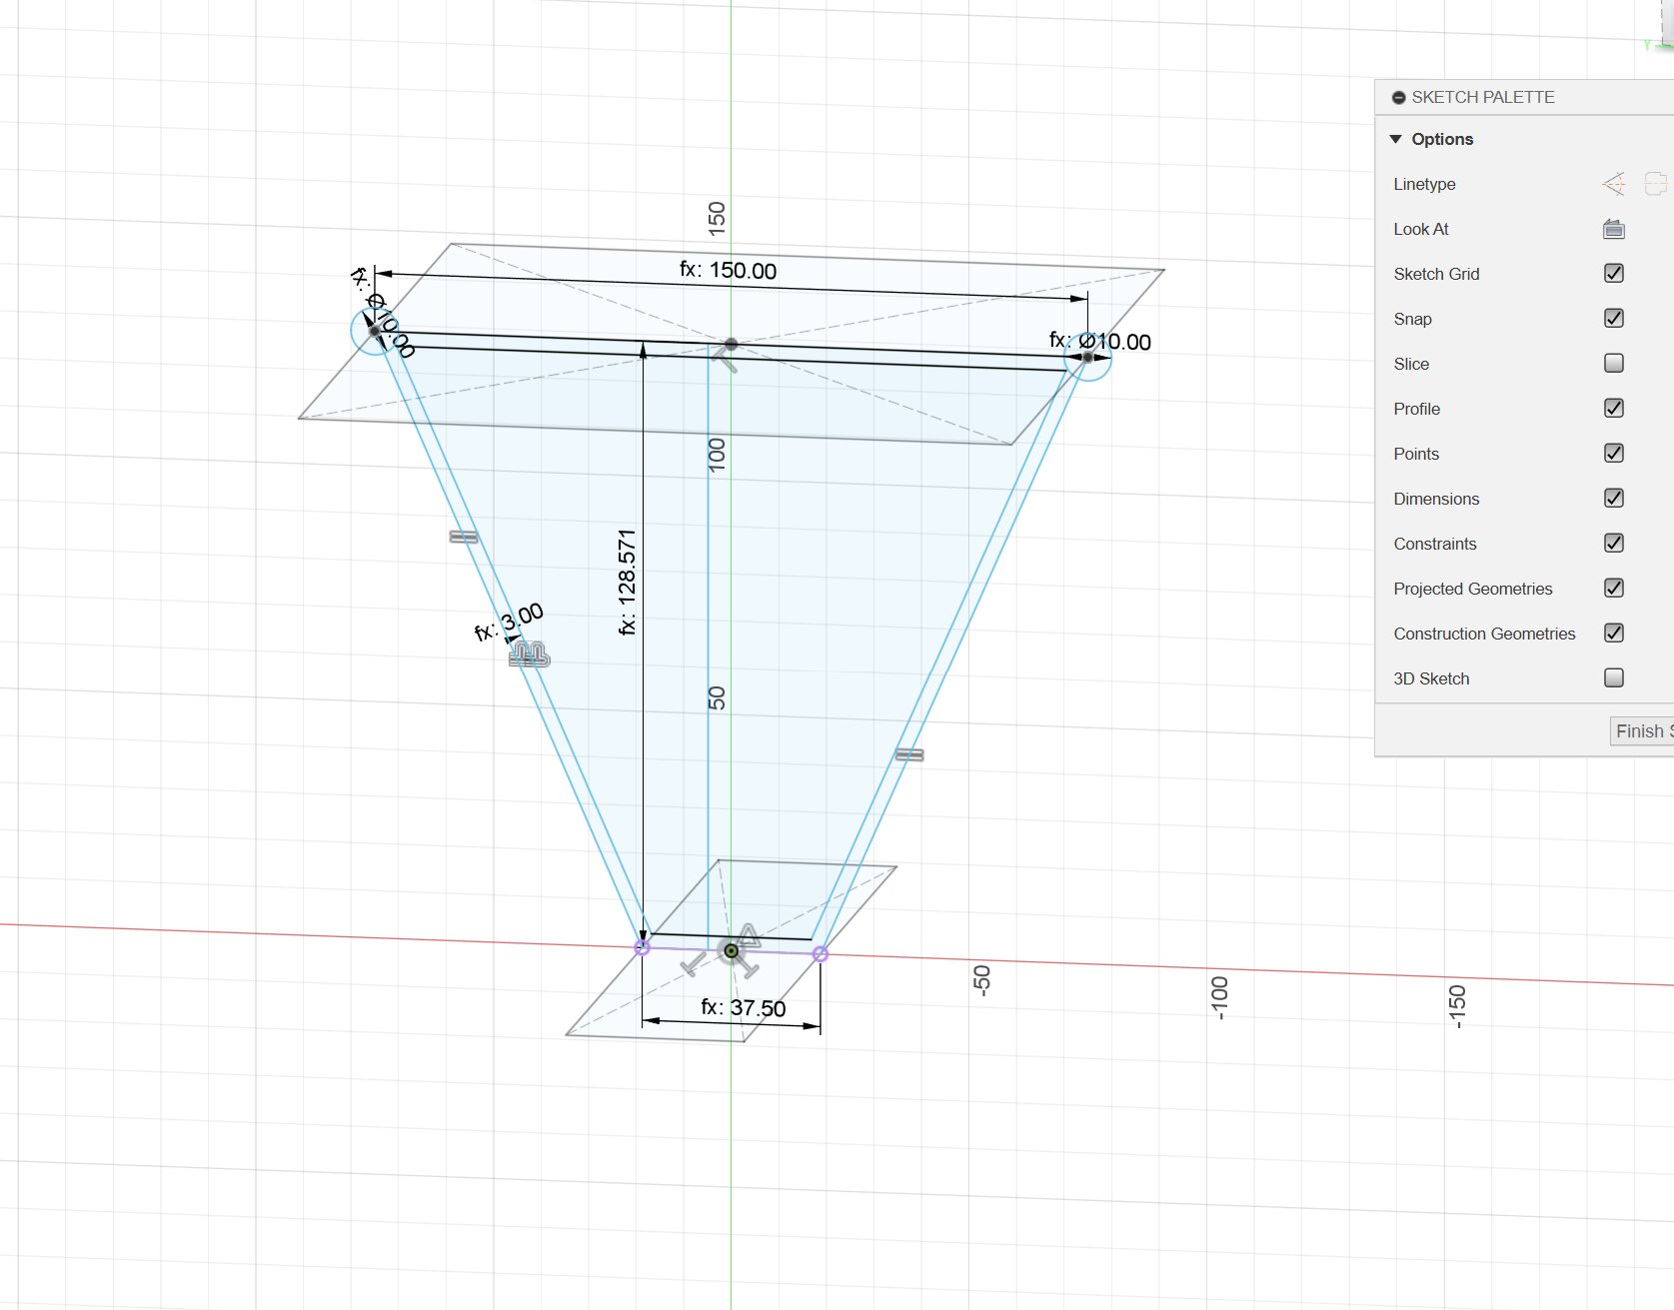
Task: Select the construction linetype icon
Action: [1613, 184]
